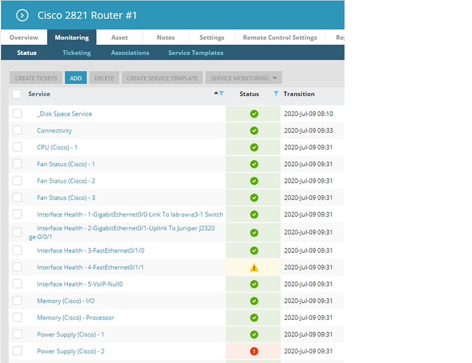Open Interface Health 1-GigabitEthernet0/0 link

click(130, 214)
